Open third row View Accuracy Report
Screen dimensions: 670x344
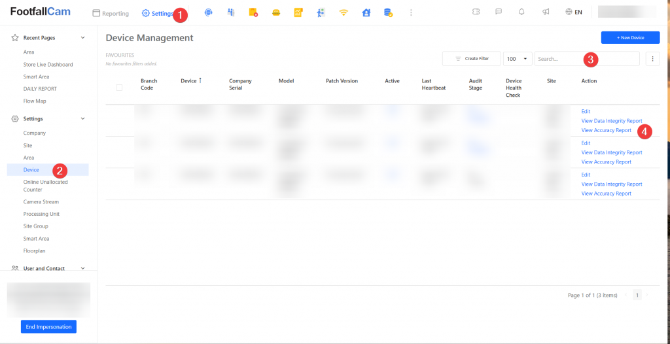pyautogui.click(x=607, y=194)
